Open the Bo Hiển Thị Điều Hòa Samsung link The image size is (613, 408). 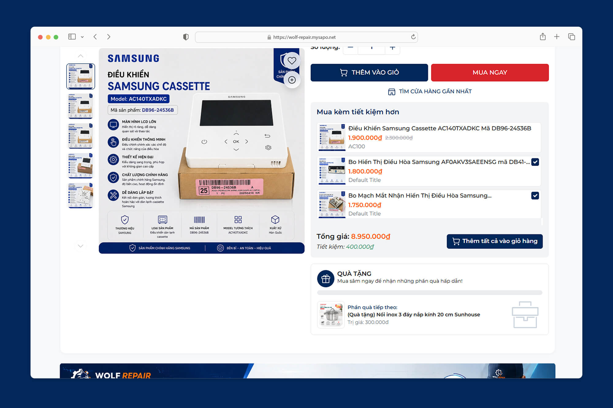coord(439,162)
